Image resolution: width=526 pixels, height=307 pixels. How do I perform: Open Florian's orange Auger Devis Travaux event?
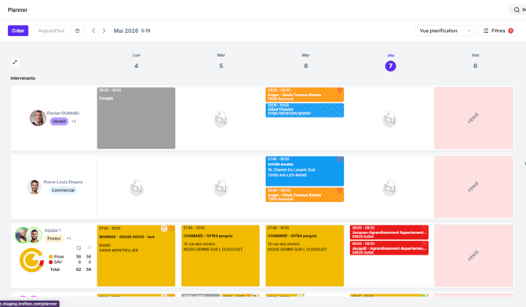pos(305,95)
